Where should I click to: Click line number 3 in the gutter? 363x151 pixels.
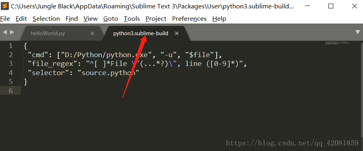click(x=10, y=64)
